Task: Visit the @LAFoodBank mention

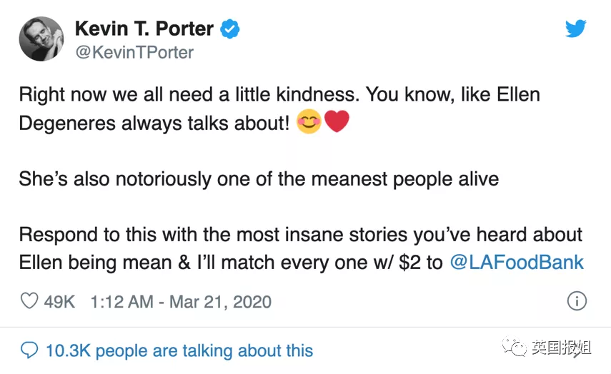Action: pyautogui.click(x=517, y=262)
